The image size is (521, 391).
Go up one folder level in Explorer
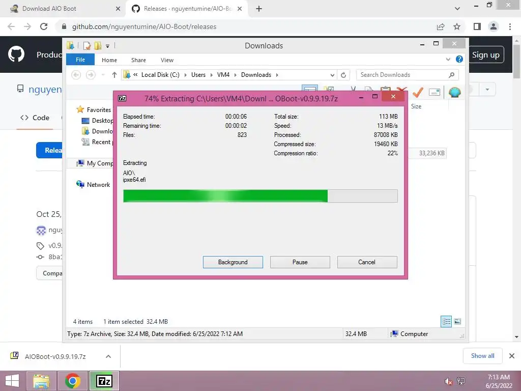coord(114,75)
